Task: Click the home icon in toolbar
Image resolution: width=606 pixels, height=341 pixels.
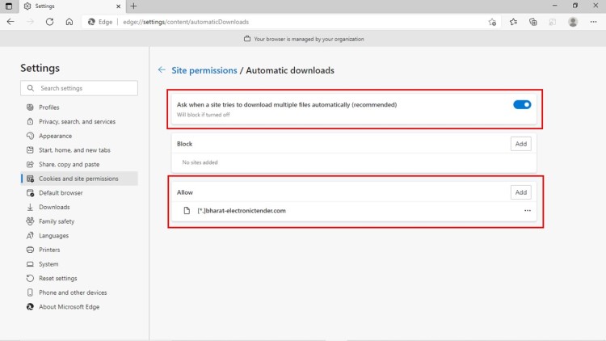Action: pyautogui.click(x=69, y=22)
